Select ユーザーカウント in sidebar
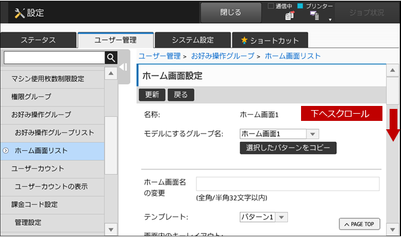The height and width of the screenshot is (237, 401). coord(53,169)
